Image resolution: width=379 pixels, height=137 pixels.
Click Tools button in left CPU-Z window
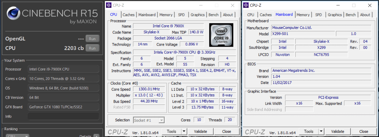point(171,132)
